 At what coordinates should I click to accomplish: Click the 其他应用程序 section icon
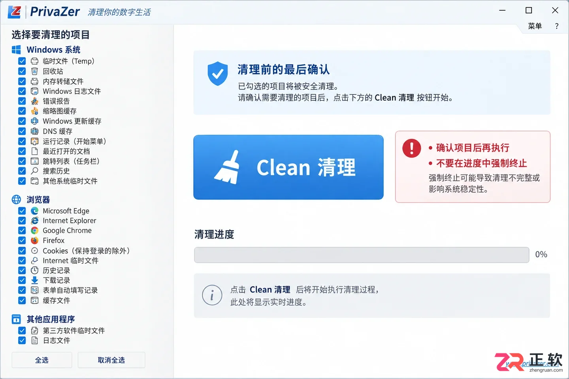pos(16,319)
